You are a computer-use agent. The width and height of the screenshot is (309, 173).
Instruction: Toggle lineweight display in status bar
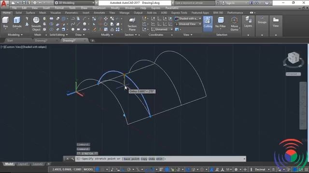click(161, 170)
